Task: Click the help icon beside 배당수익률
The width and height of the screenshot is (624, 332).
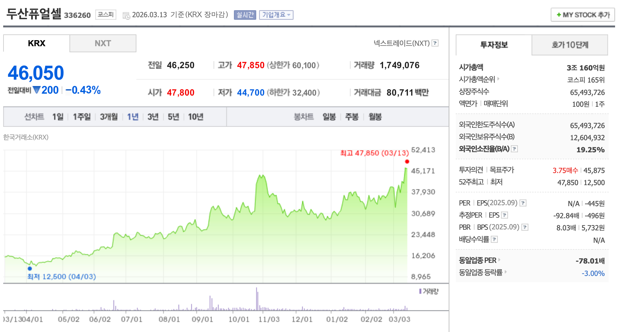Action: click(494, 239)
